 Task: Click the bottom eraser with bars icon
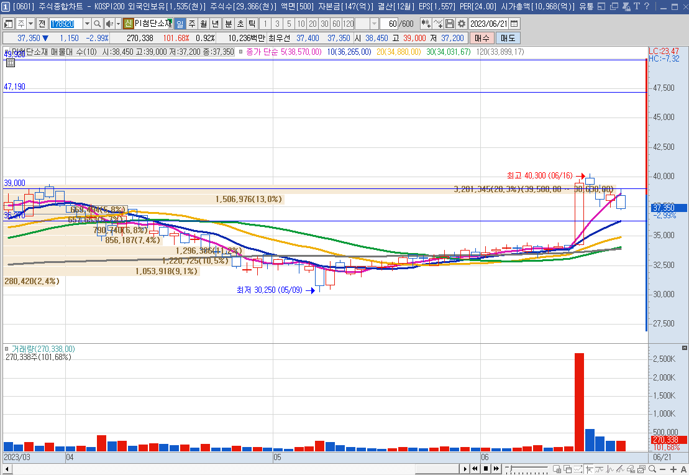631,469
